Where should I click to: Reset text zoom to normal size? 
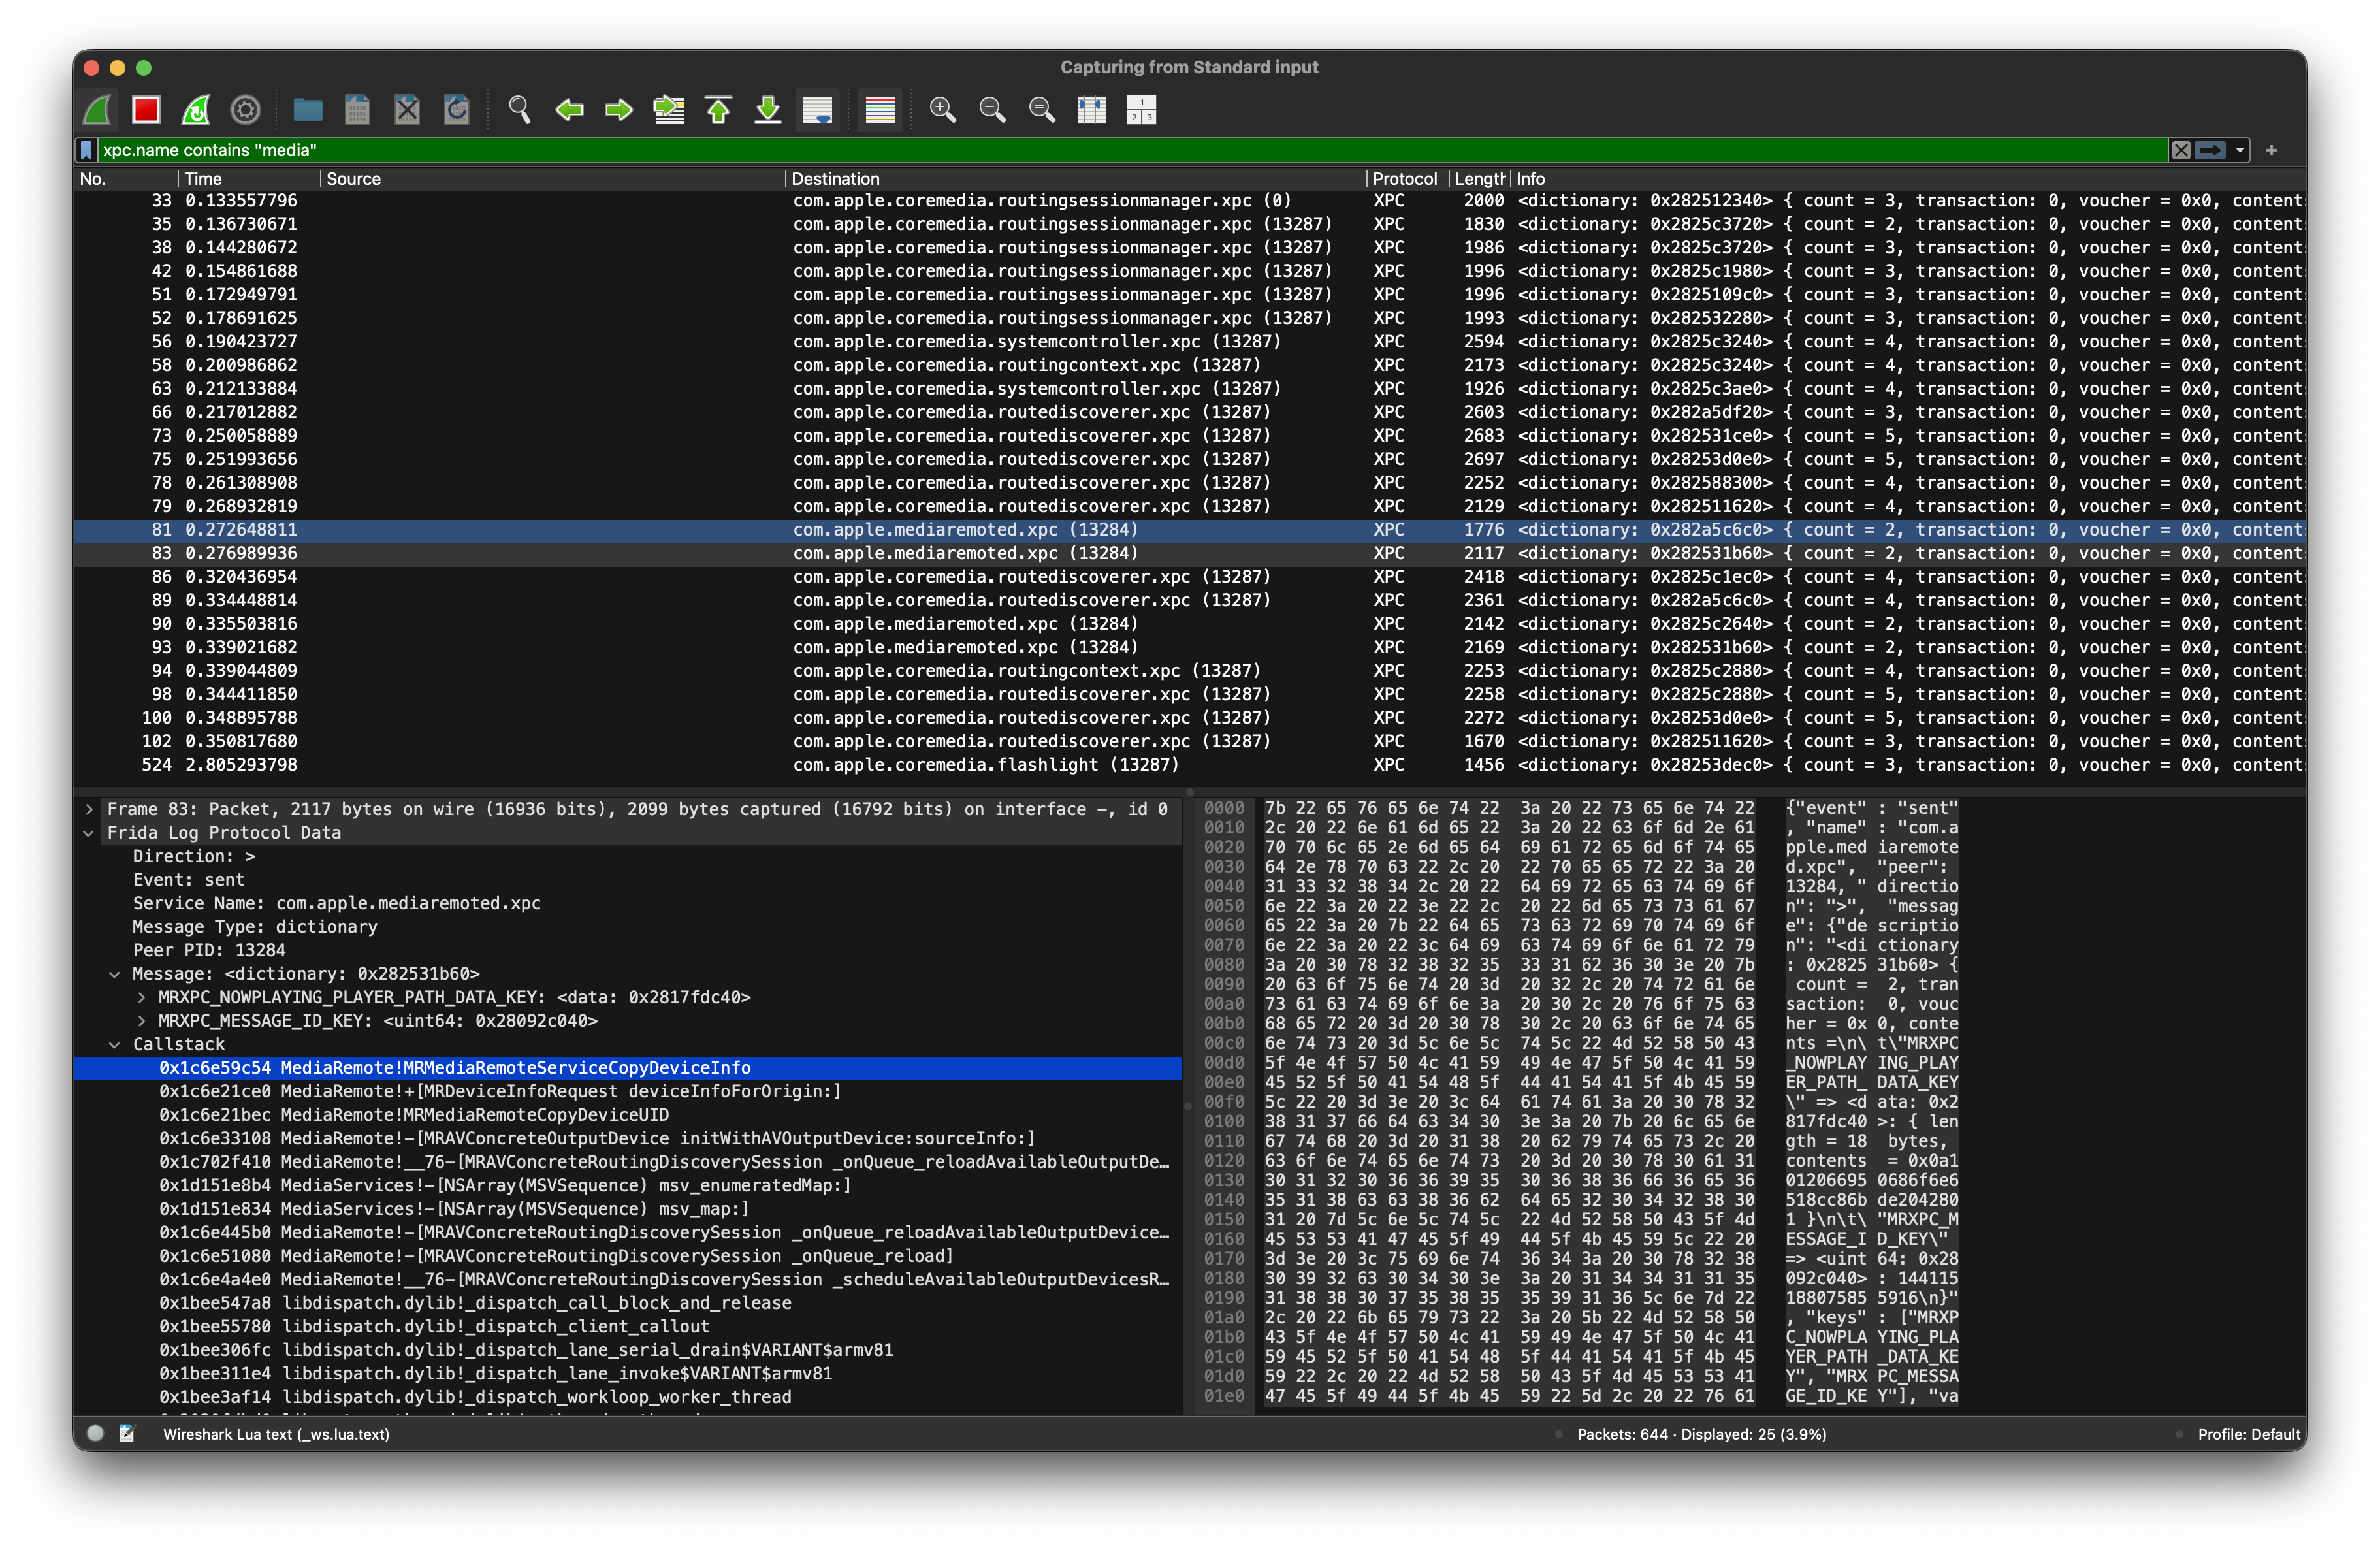pos(1042,109)
